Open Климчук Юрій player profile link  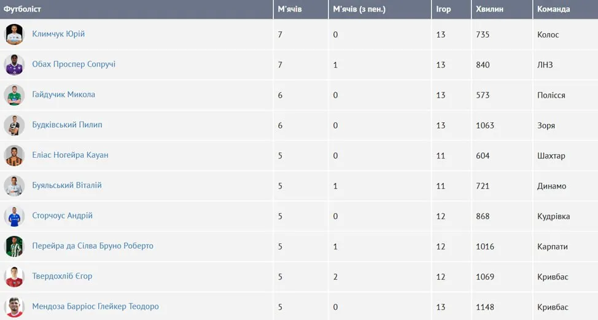58,34
